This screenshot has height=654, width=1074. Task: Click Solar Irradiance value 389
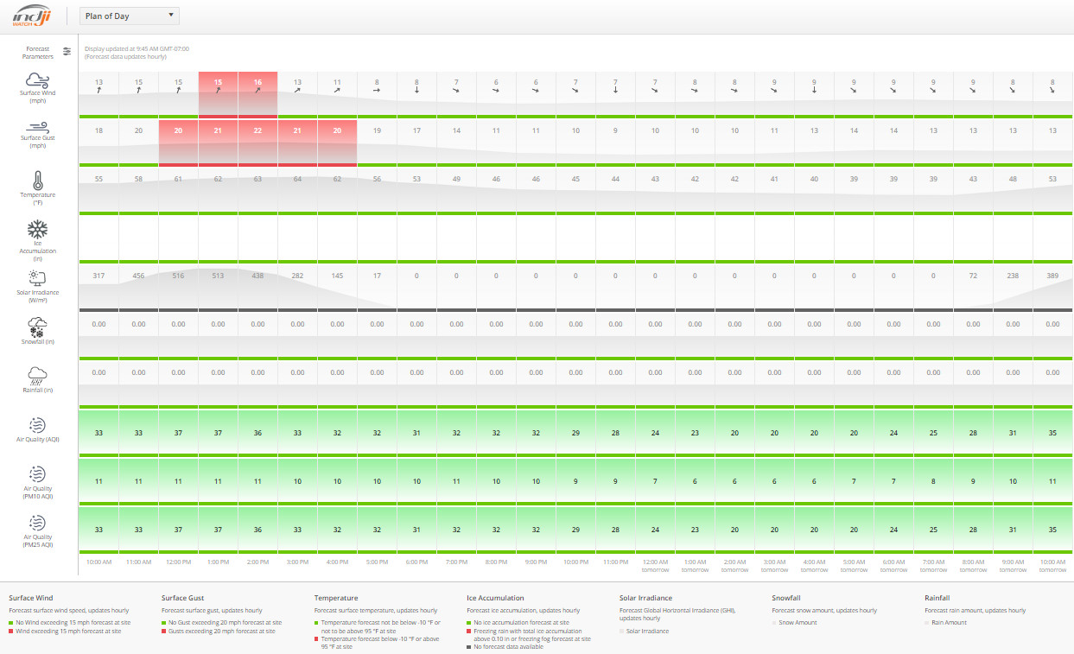click(1052, 276)
